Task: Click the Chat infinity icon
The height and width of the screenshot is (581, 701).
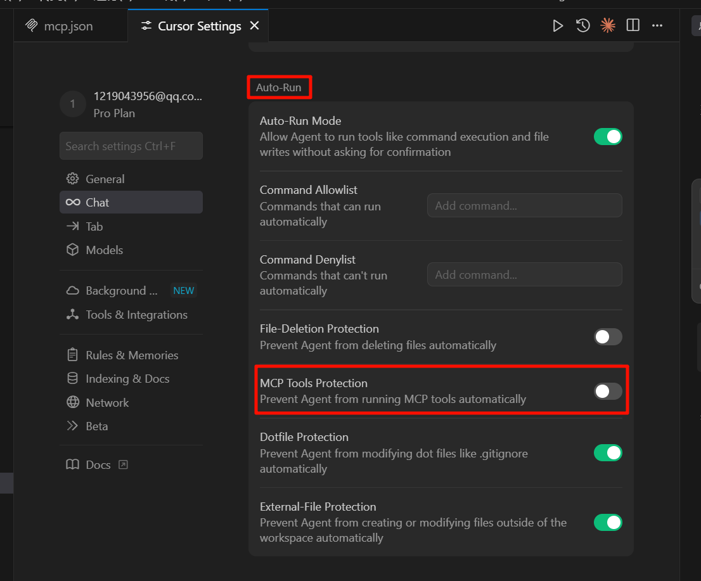Action: [73, 203]
